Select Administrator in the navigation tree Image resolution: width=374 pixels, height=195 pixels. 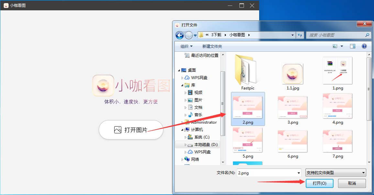(201, 122)
